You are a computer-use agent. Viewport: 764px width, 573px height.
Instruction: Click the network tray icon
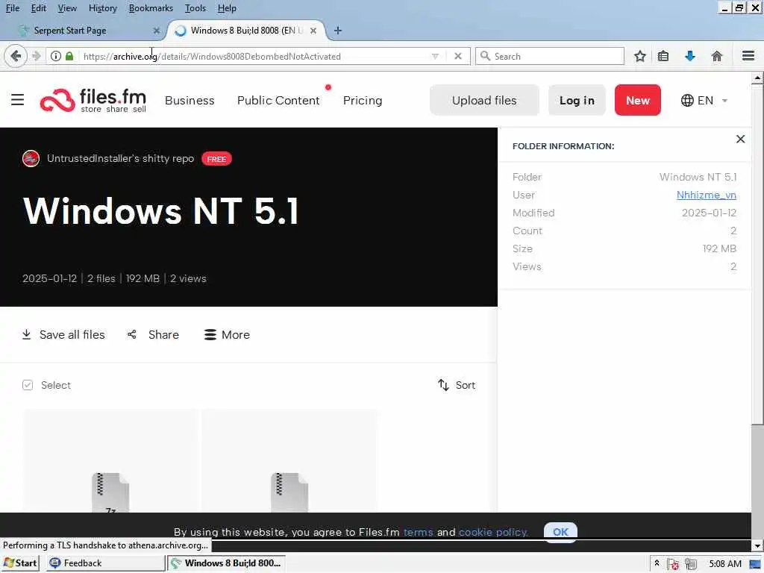click(690, 564)
